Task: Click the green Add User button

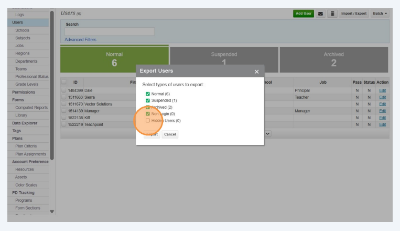Action: [304, 14]
